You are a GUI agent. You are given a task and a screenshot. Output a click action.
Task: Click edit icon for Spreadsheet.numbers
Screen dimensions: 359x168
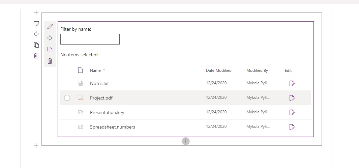click(292, 127)
